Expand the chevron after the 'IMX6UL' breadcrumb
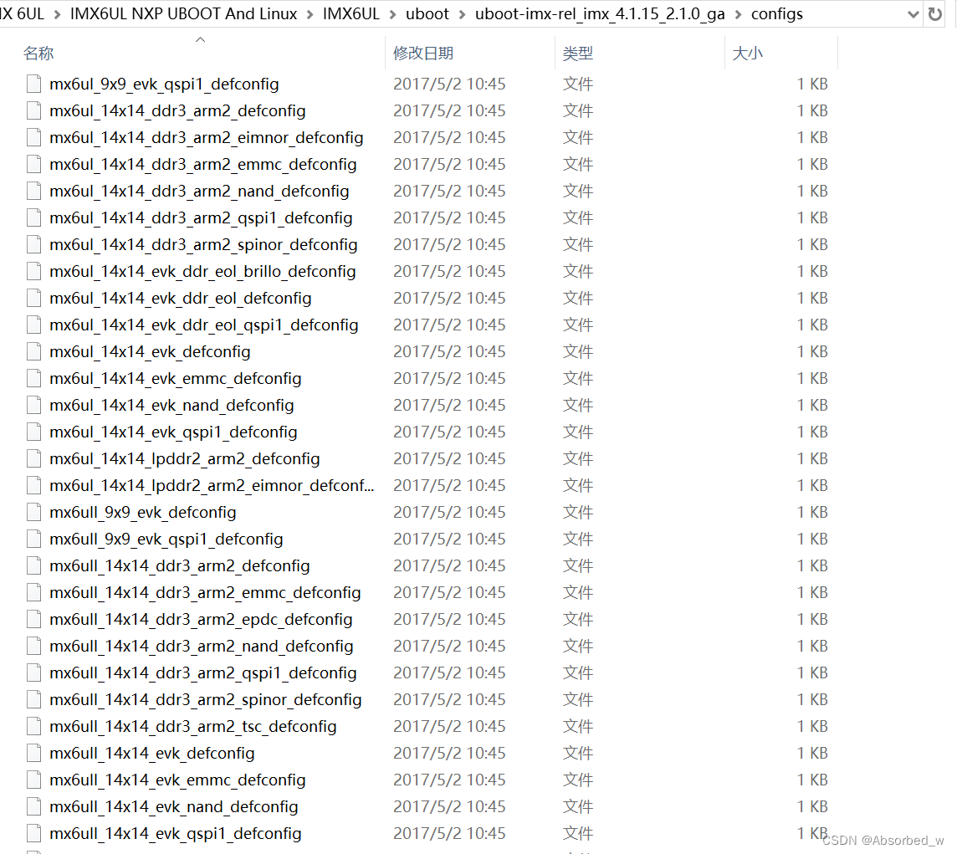957x854 pixels. click(x=392, y=14)
